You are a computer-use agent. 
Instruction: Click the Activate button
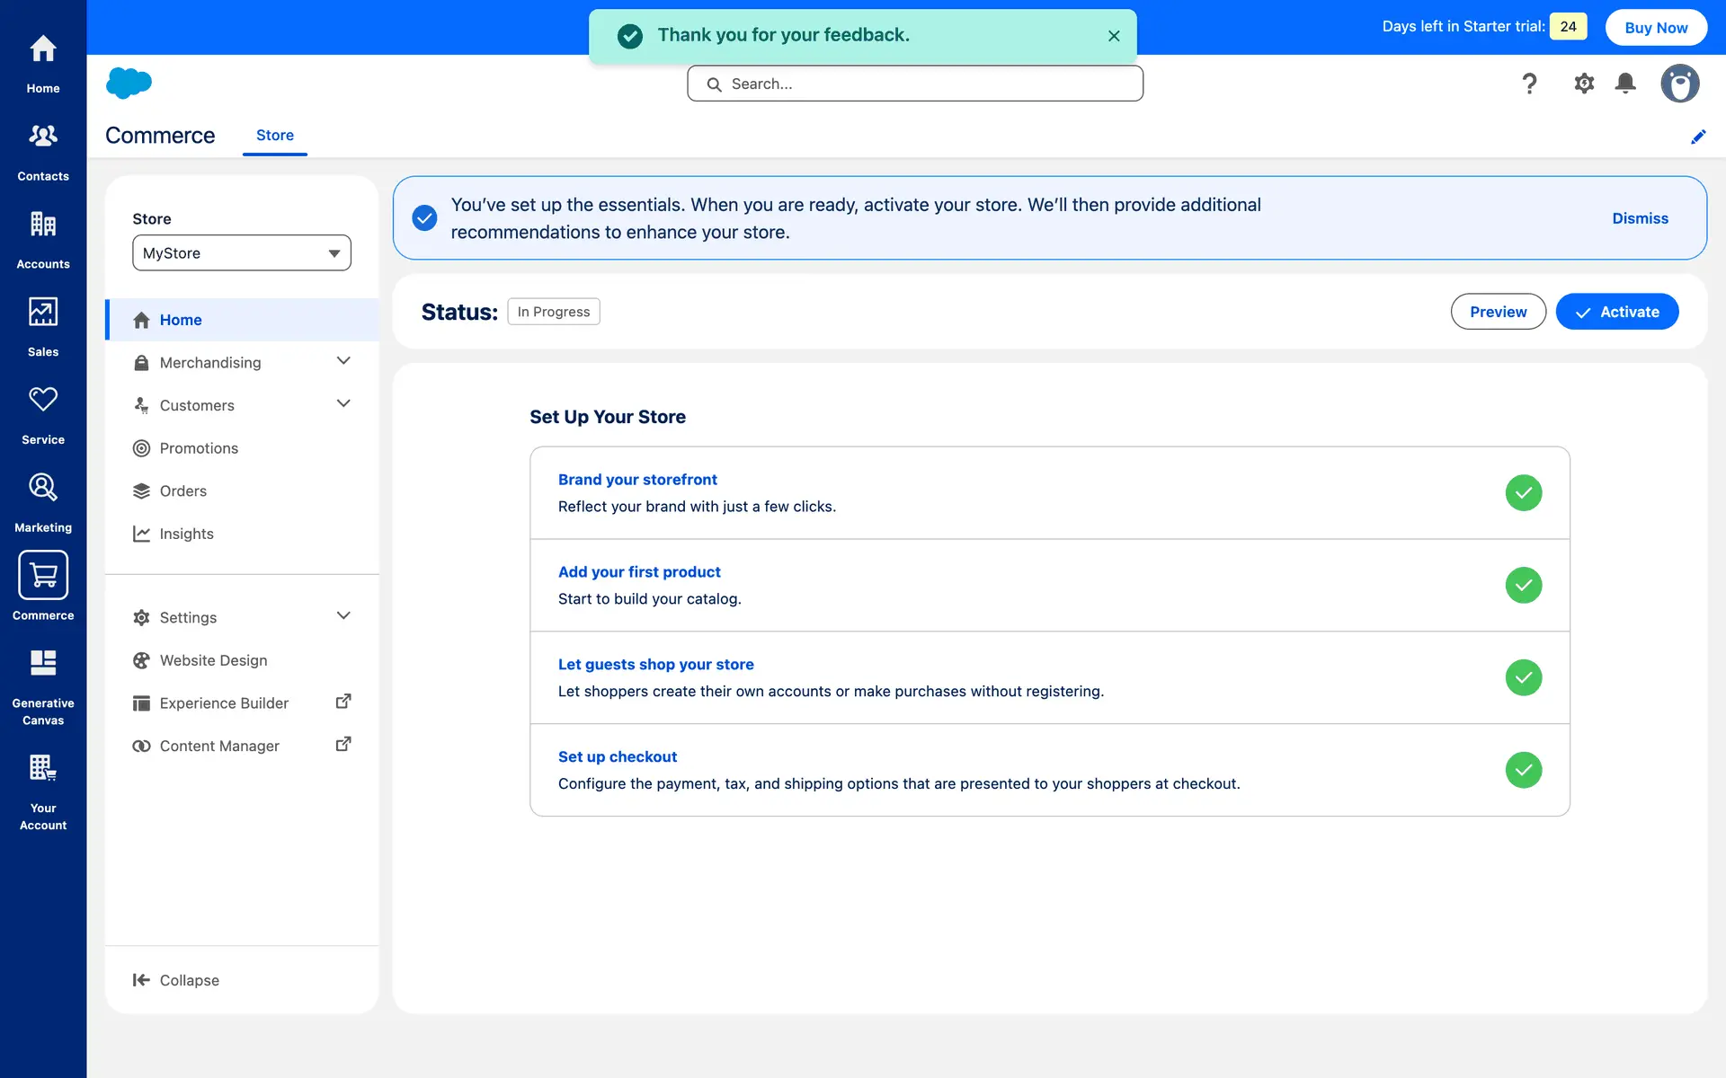tap(1616, 312)
